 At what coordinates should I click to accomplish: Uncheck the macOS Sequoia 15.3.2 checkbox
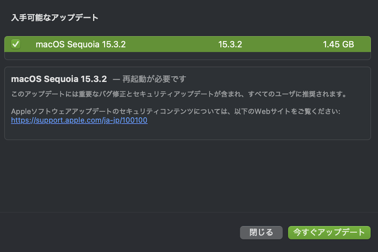pyautogui.click(x=16, y=44)
